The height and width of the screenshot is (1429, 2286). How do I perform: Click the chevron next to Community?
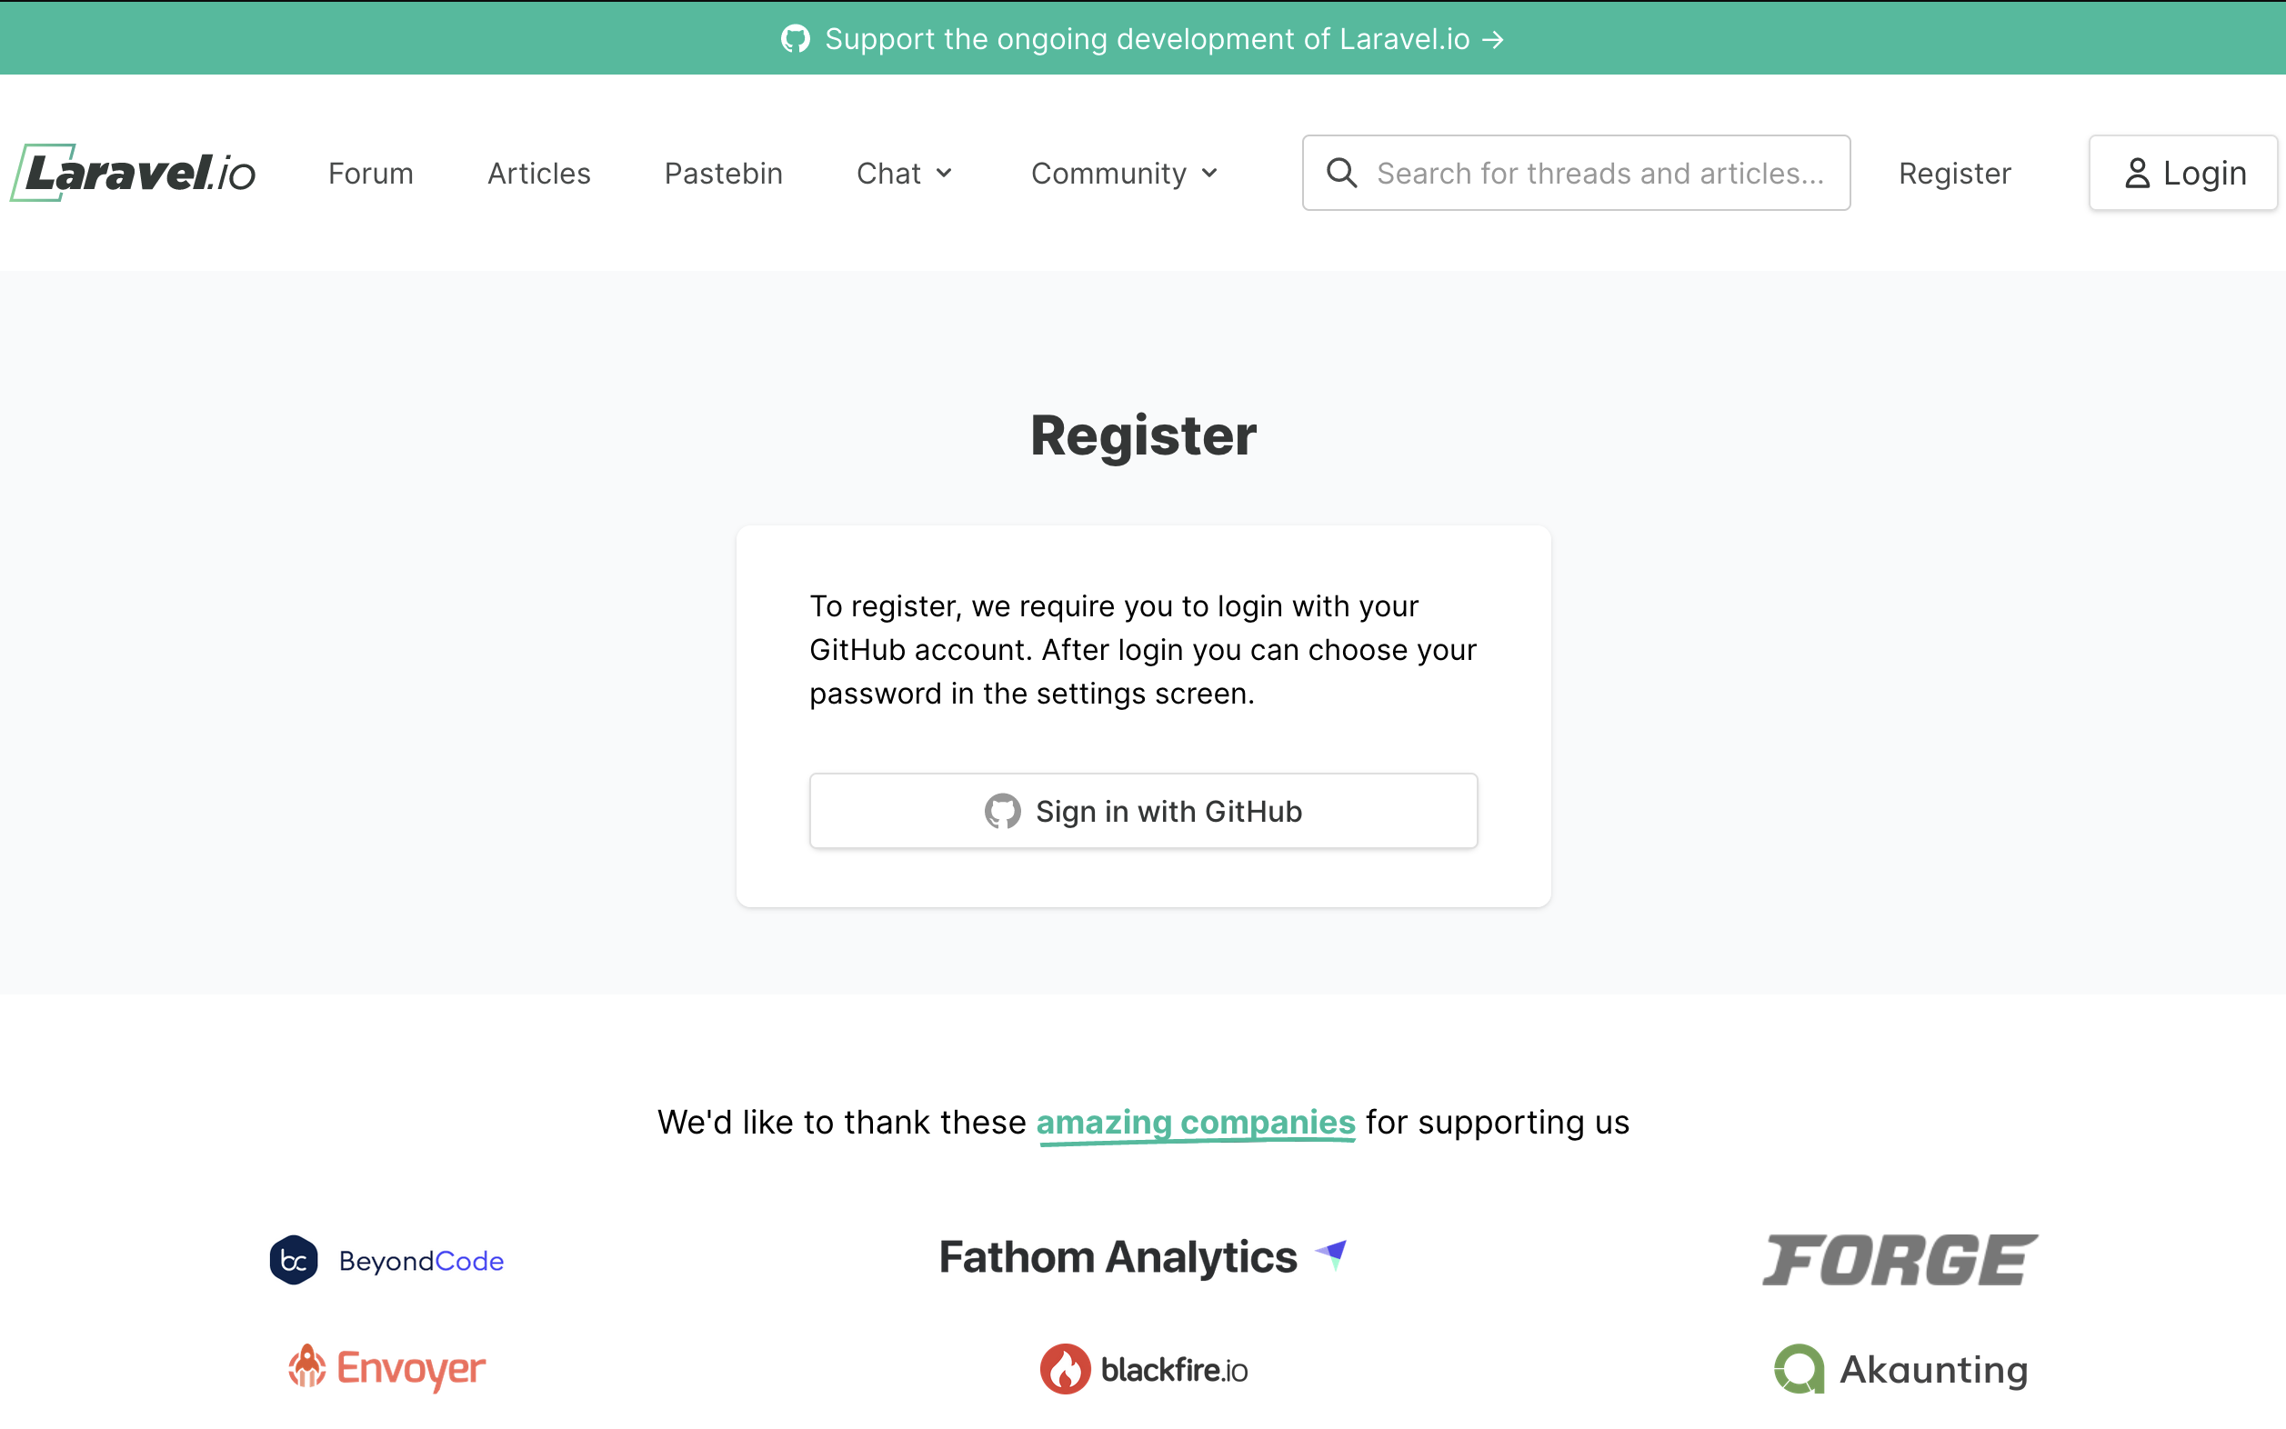click(1209, 174)
